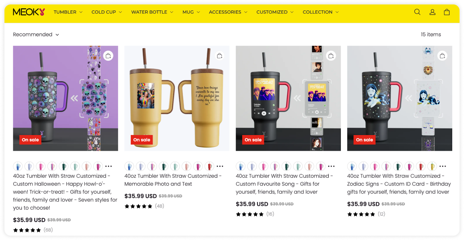Quick-add the yellow photo tumbler to cart

click(x=220, y=56)
